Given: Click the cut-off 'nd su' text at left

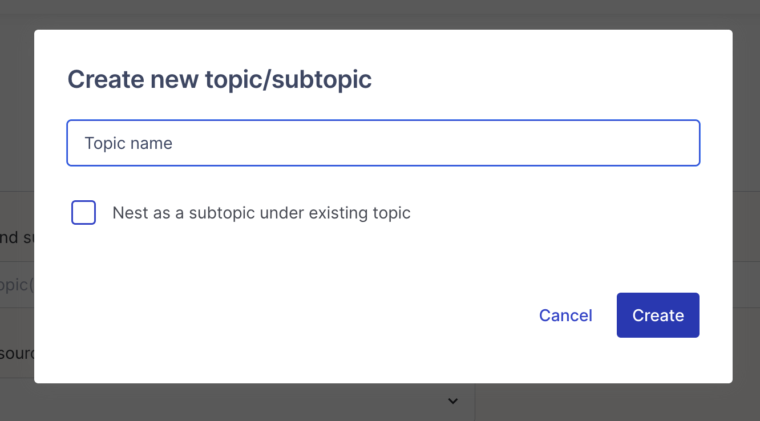Looking at the screenshot, I should pos(17,237).
